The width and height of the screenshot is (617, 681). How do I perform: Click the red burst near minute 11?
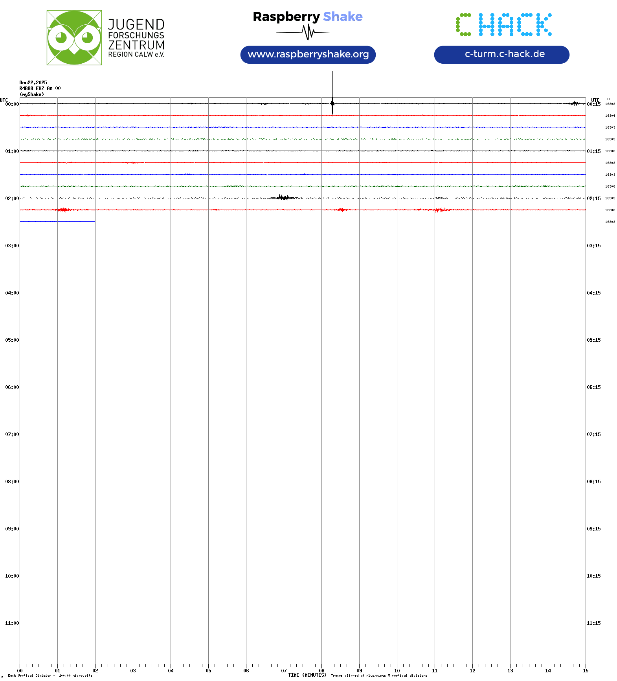[x=441, y=210]
